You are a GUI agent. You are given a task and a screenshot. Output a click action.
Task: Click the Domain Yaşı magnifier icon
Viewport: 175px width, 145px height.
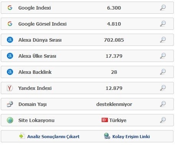coord(163,104)
